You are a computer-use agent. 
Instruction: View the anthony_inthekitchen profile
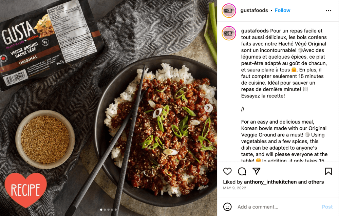point(270,182)
